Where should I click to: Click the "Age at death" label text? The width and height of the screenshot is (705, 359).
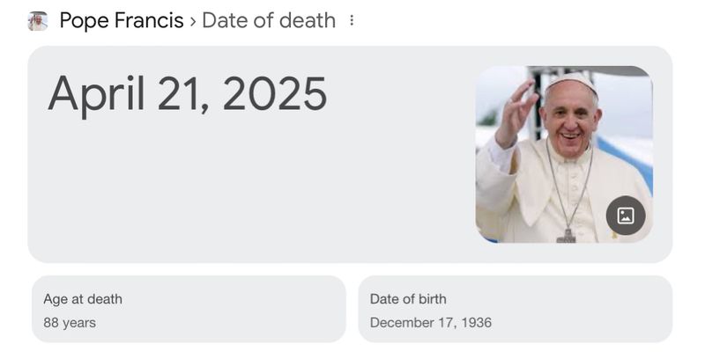tap(83, 299)
